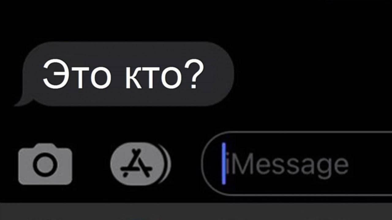Tap the gray keyboard bar below input

[x=196, y=211]
